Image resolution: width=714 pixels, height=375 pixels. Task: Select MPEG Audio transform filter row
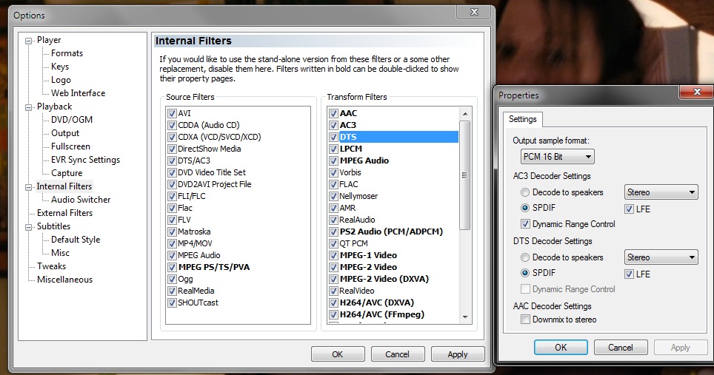point(364,161)
